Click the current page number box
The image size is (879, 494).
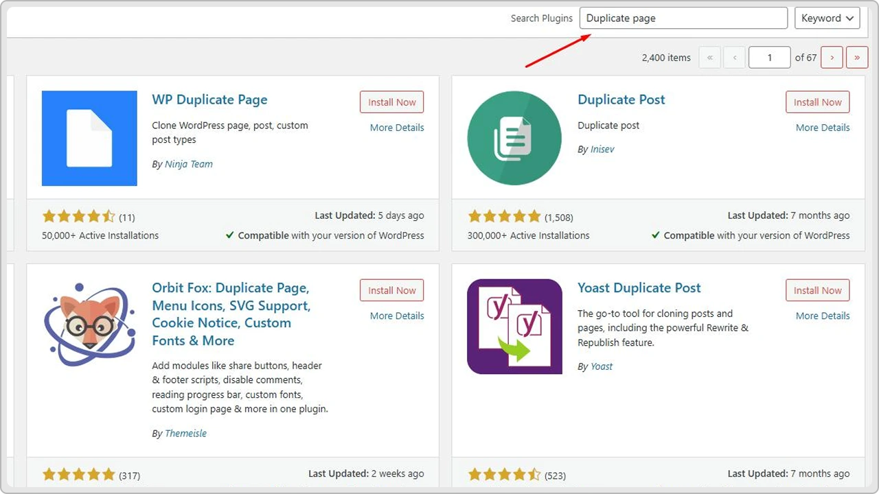pyautogui.click(x=769, y=58)
